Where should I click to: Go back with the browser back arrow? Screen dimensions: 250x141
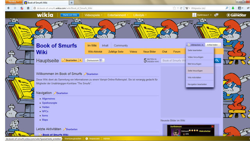coord(9,8)
